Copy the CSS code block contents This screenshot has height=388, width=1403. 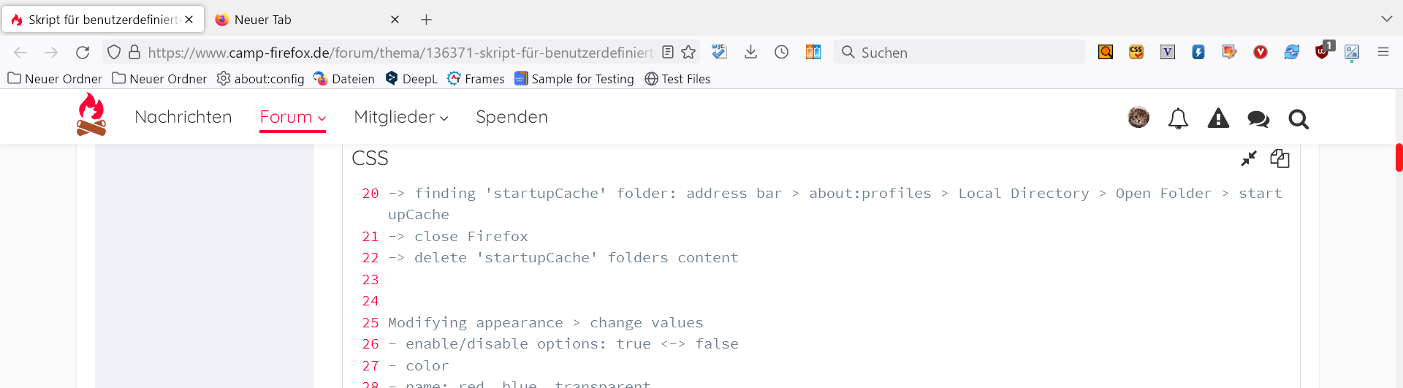(x=1280, y=159)
